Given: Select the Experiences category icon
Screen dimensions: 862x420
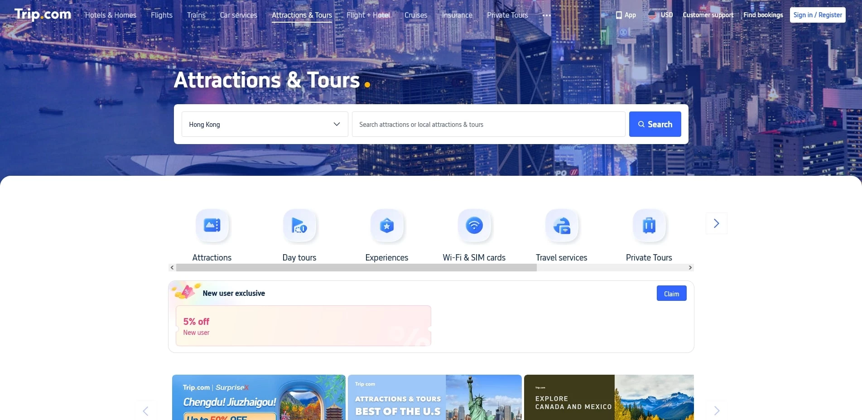Looking at the screenshot, I should click(386, 225).
